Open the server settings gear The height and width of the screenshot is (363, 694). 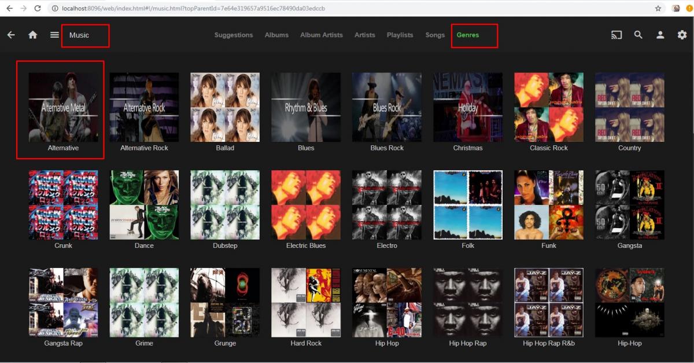point(682,35)
